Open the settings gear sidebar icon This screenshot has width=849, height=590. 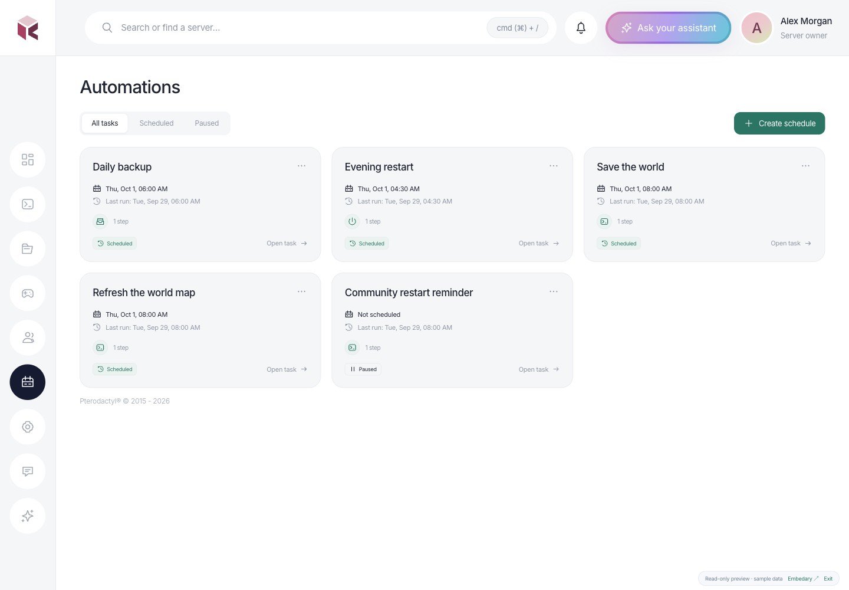[28, 427]
